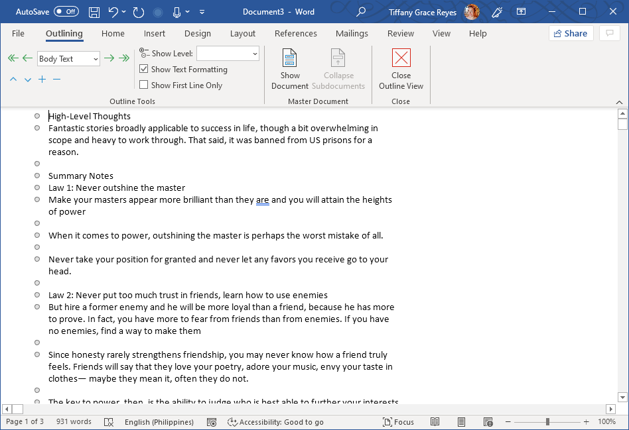Open the Body Text level dropdown

pyautogui.click(x=95, y=58)
